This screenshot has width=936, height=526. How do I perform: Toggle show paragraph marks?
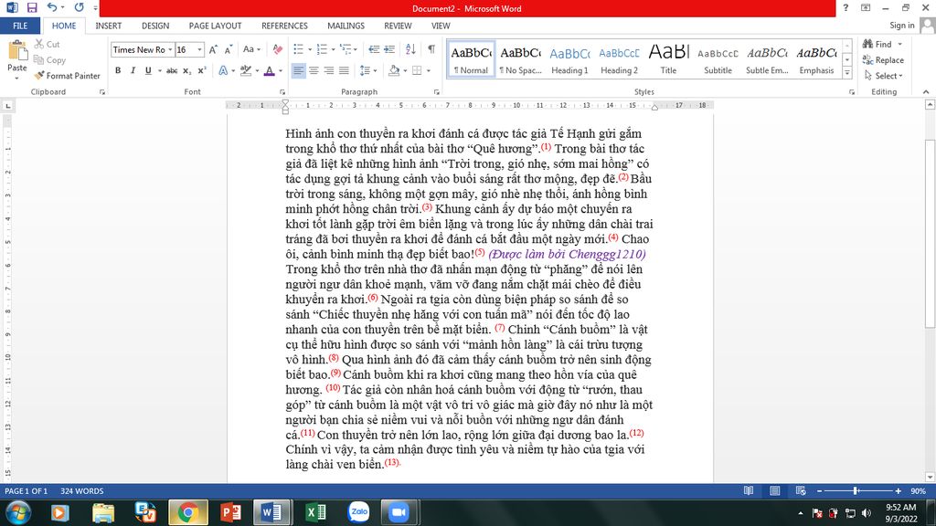[x=431, y=49]
